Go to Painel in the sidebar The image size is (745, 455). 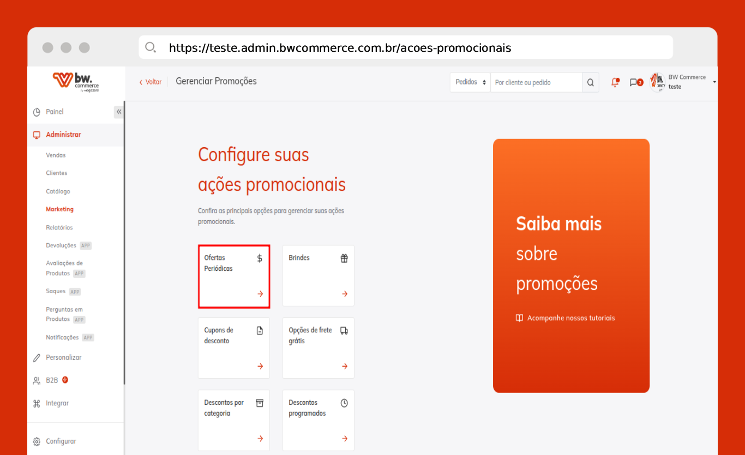coord(55,112)
